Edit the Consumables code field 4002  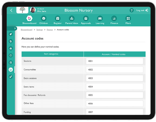[x=114, y=70]
